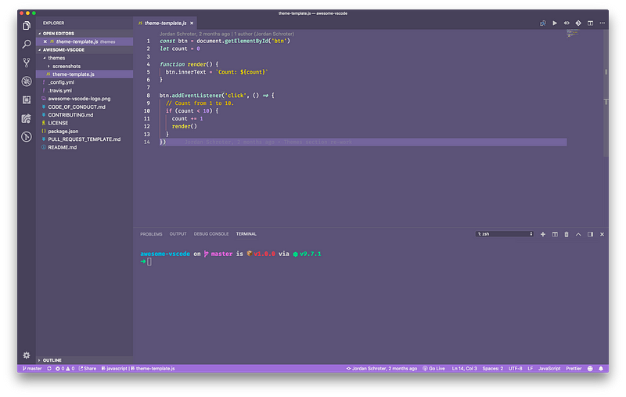The image size is (626, 397).
Task: Click the terminal prompt input cursor
Action: pyautogui.click(x=149, y=262)
